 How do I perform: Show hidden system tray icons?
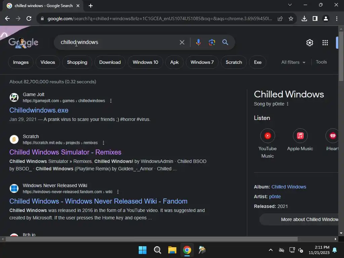click(271, 250)
